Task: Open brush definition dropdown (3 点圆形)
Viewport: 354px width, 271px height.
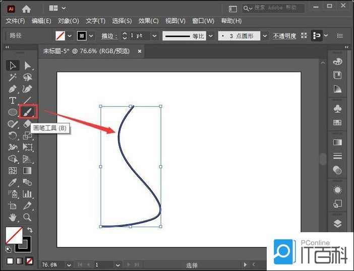Action: click(265, 36)
